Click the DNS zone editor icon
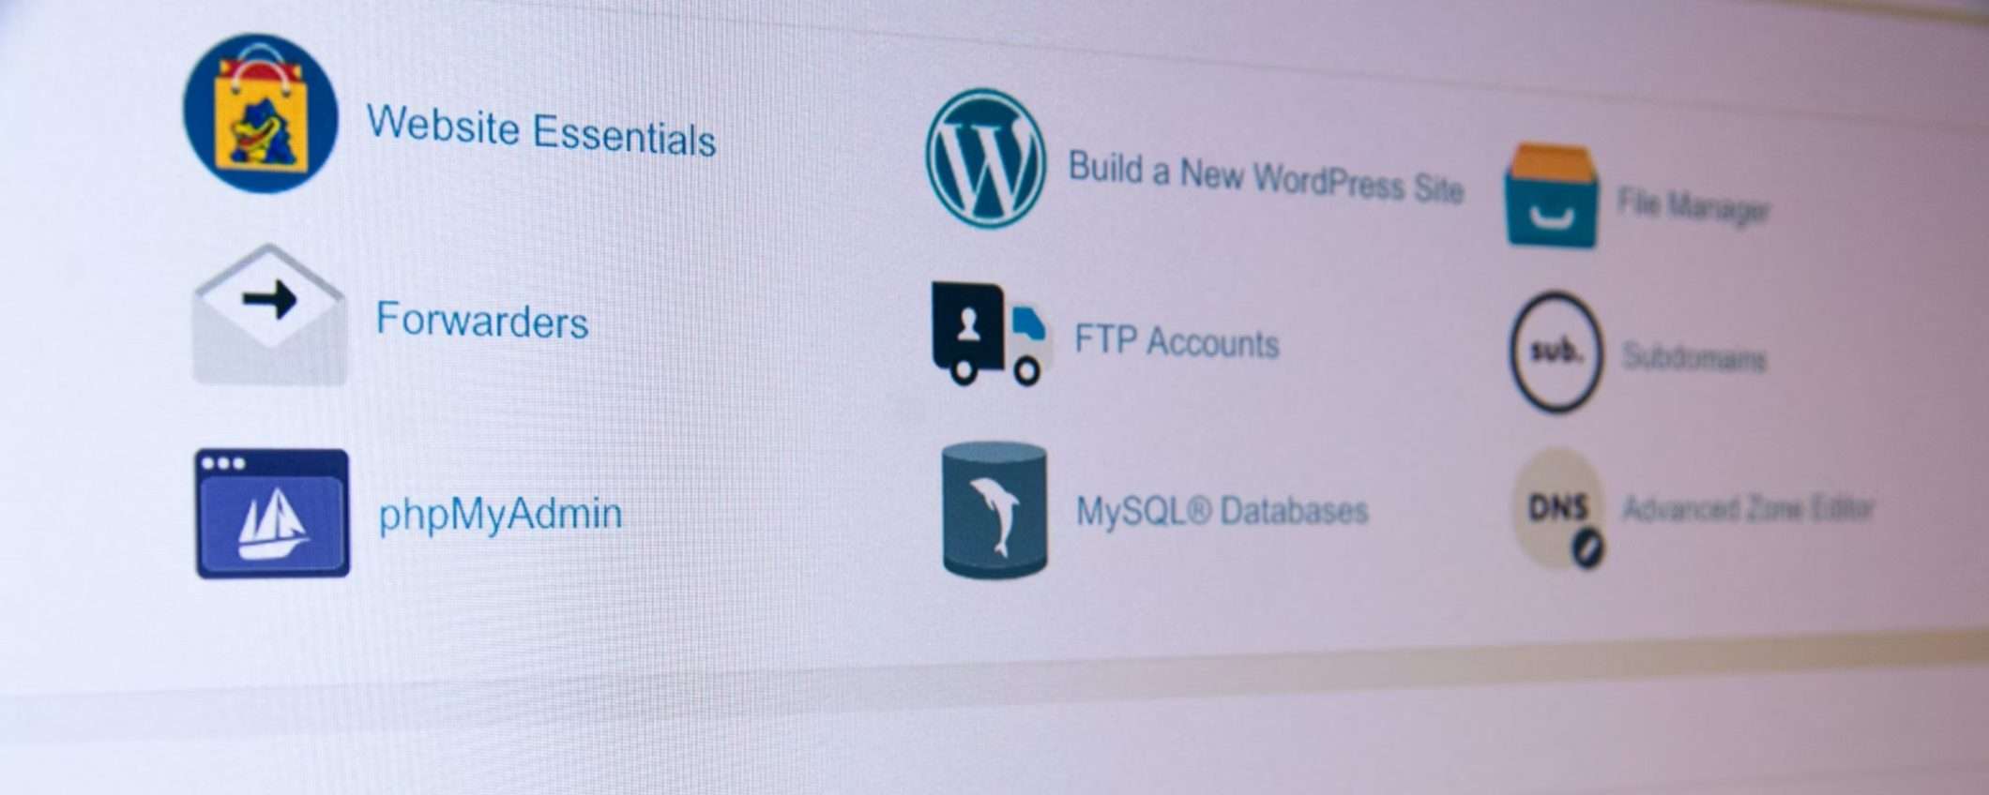The height and width of the screenshot is (795, 1989). click(x=1558, y=509)
